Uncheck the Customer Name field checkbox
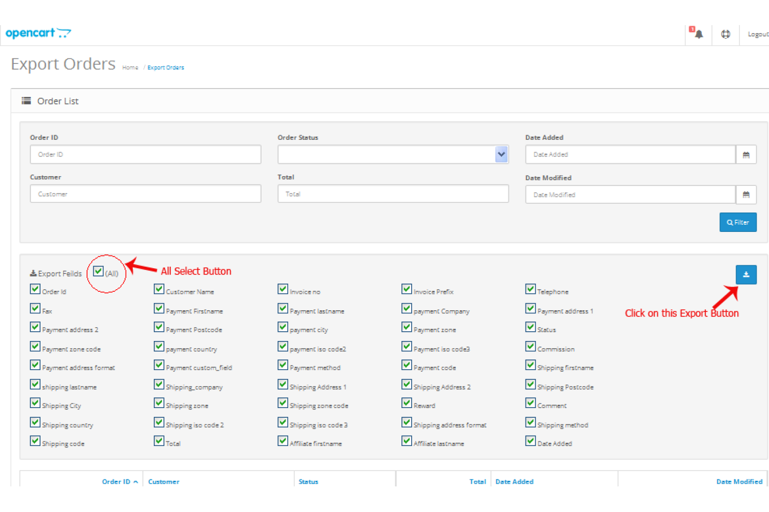769x512 pixels. pyautogui.click(x=159, y=289)
